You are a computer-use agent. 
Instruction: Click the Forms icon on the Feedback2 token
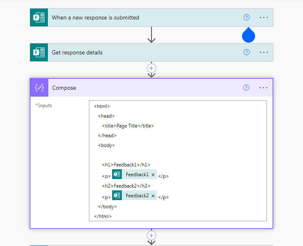[117, 195]
